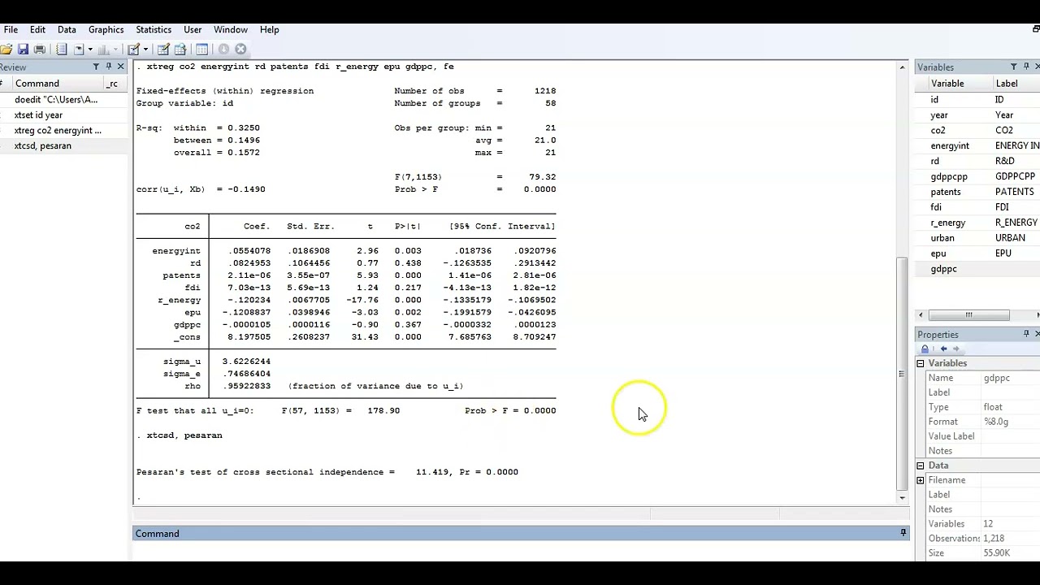1040x585 pixels.
Task: Click the Print toolbar icon
Action: coord(39,49)
